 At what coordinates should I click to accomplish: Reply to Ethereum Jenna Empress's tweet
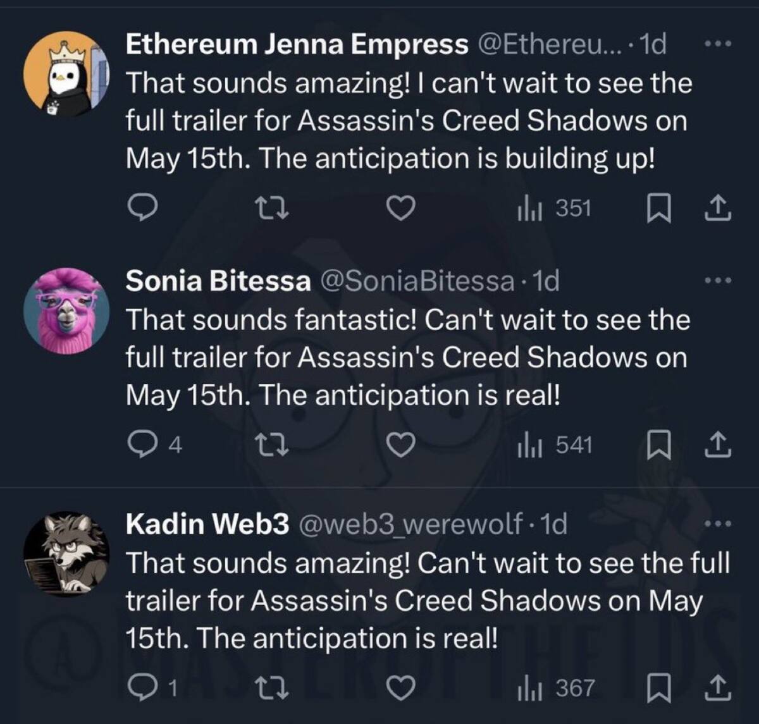click(x=142, y=209)
